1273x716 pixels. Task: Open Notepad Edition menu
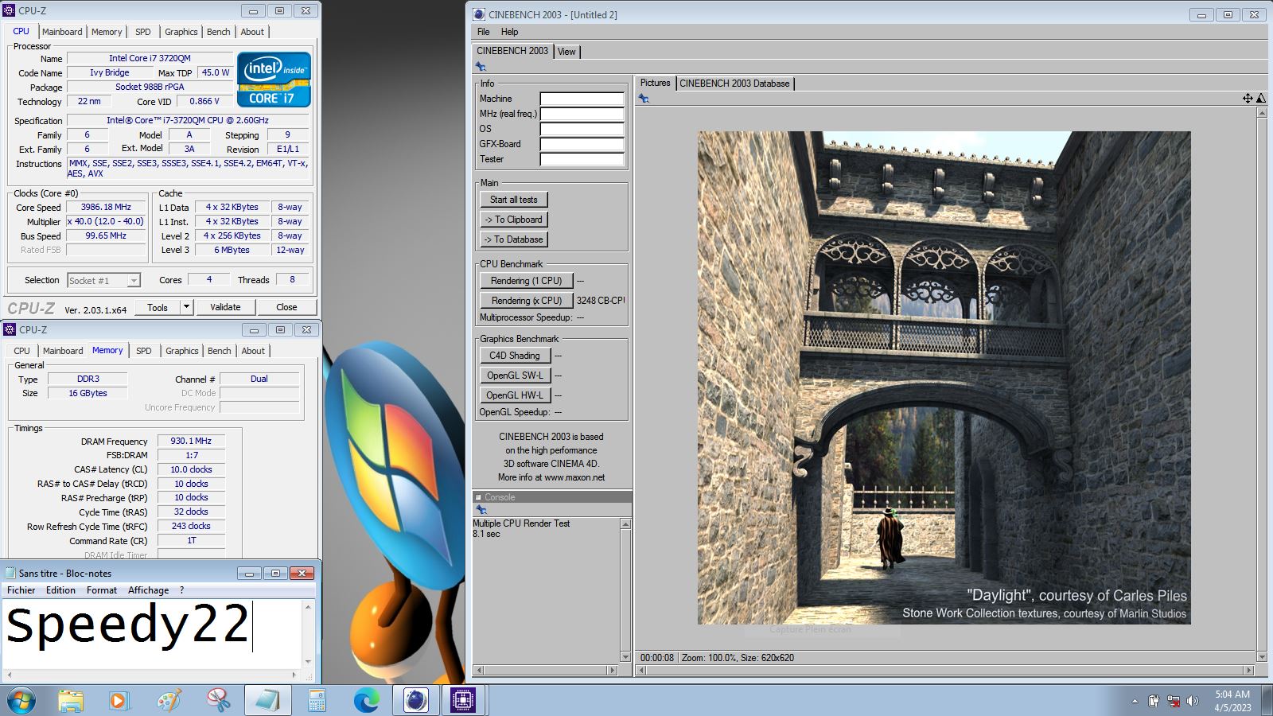point(60,590)
